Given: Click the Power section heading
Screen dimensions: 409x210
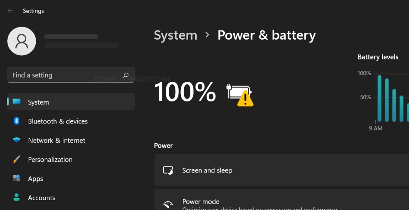Looking at the screenshot, I should (x=163, y=145).
